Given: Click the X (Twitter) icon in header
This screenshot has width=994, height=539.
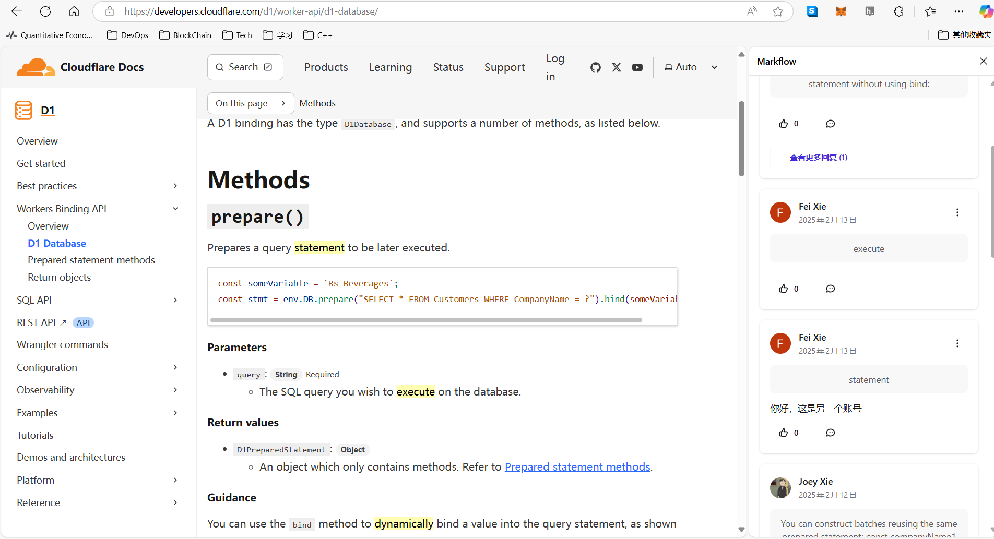Looking at the screenshot, I should point(617,67).
